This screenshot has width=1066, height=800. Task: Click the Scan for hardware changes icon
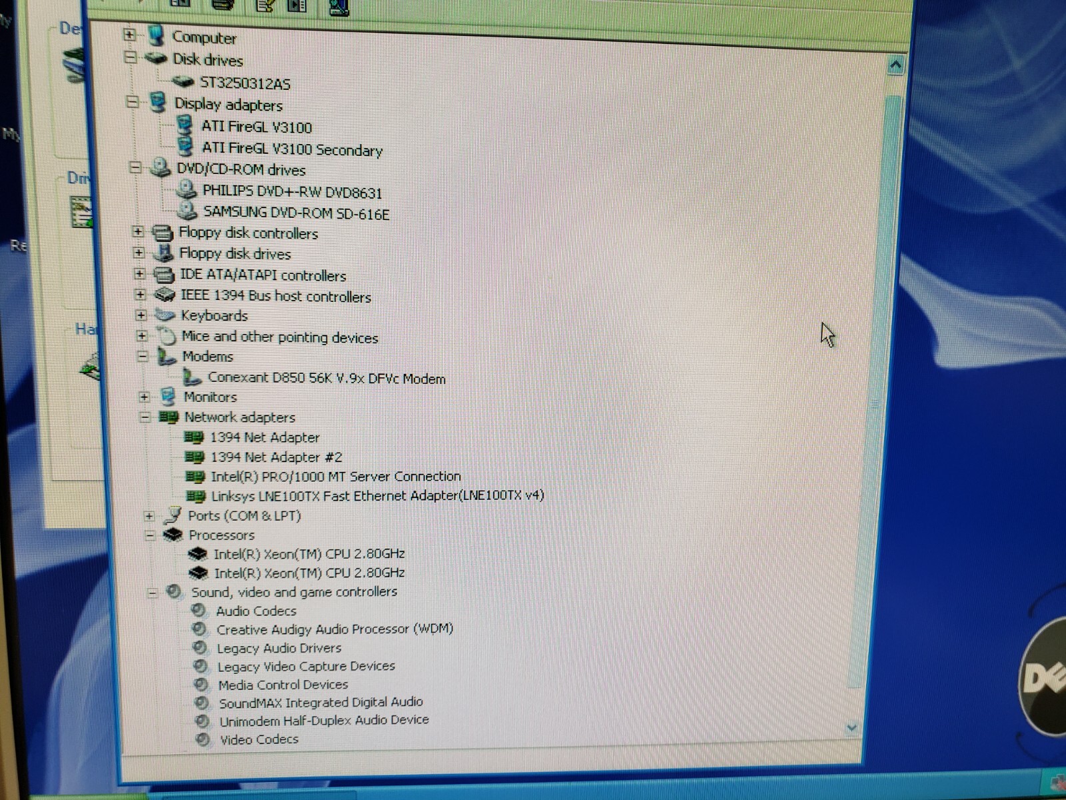coord(338,7)
